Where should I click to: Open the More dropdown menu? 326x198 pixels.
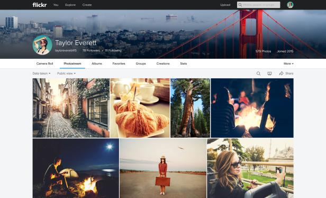pyautogui.click(x=288, y=64)
